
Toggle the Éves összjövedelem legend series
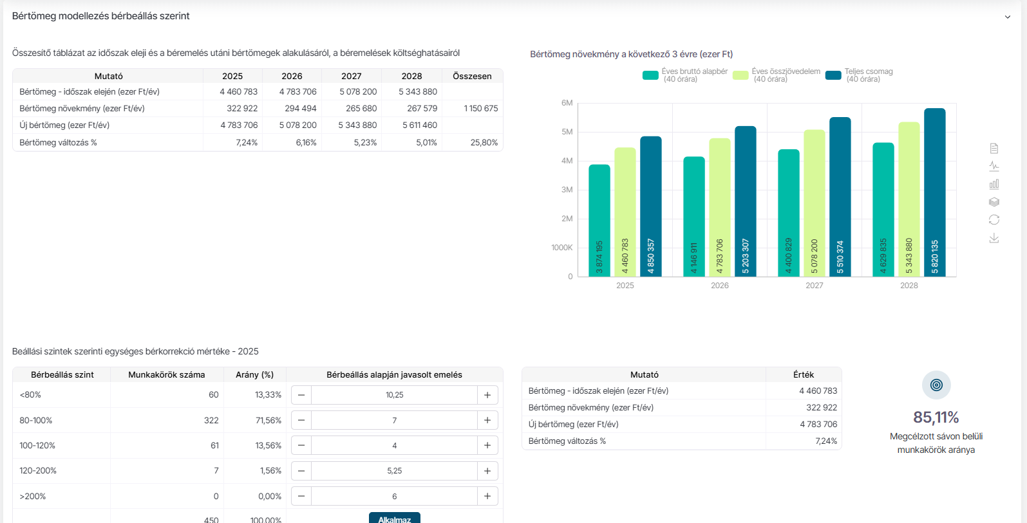coord(741,75)
